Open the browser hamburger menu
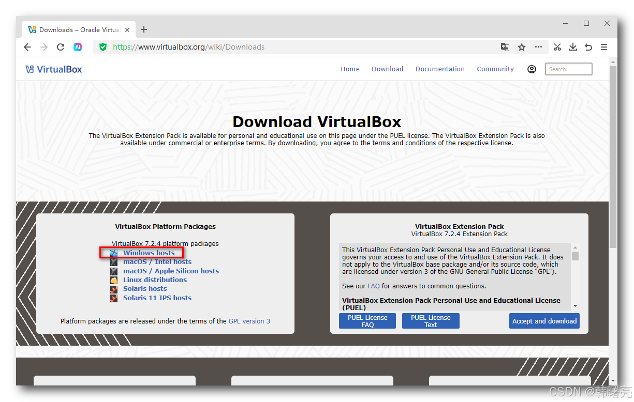Viewport: 634px width, 402px height. [x=604, y=47]
